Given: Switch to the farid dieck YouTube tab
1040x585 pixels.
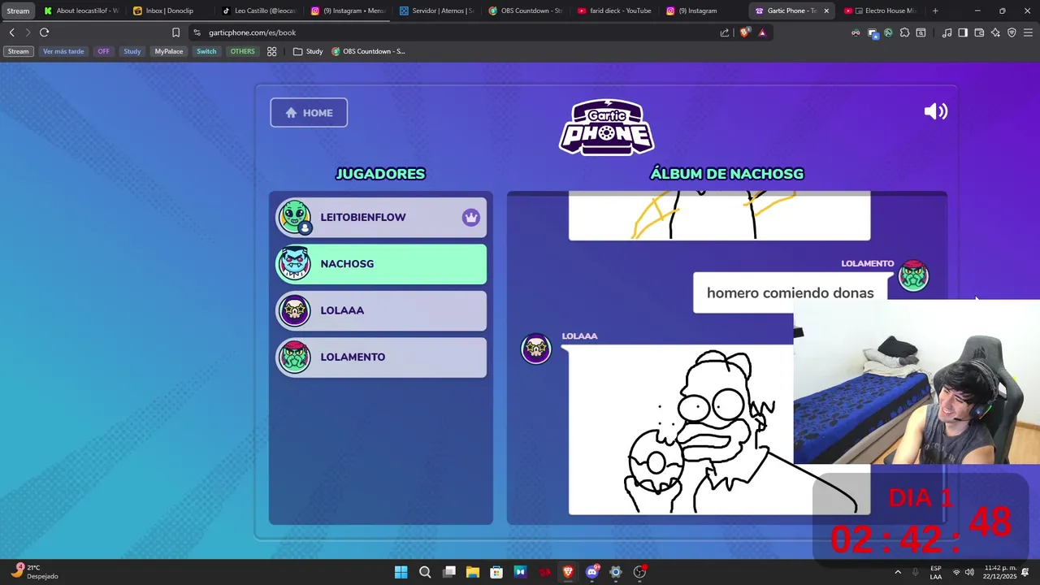Looking at the screenshot, I should point(614,11).
